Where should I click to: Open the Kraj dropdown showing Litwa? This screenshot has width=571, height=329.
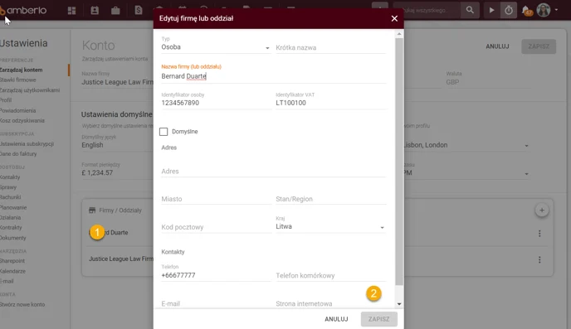[330, 226]
